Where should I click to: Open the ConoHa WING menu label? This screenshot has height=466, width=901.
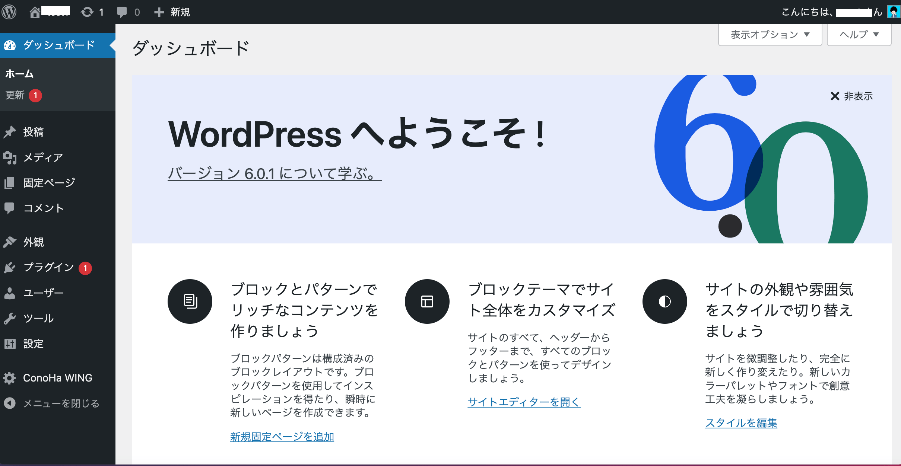58,378
